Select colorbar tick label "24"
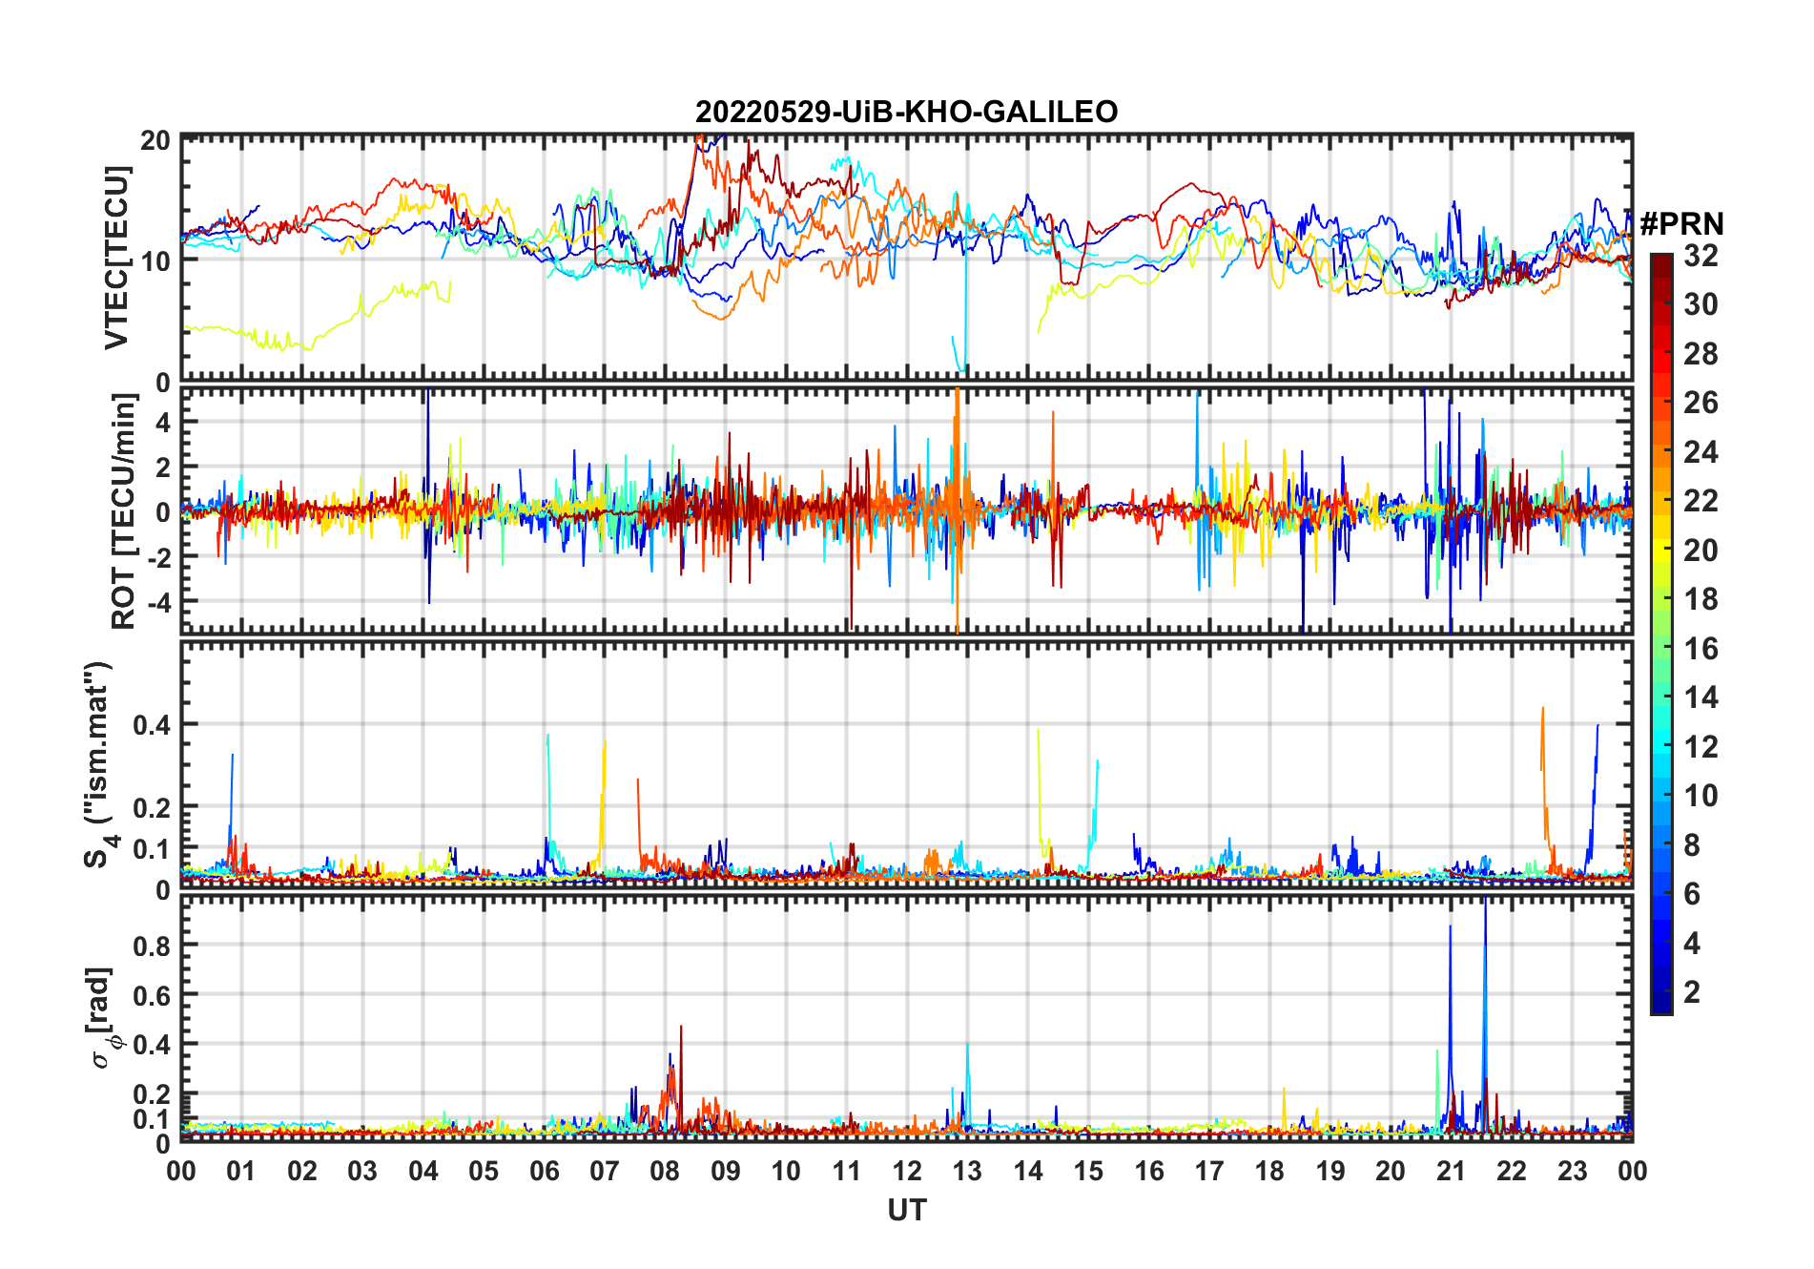1814x1269 pixels. click(x=1701, y=452)
